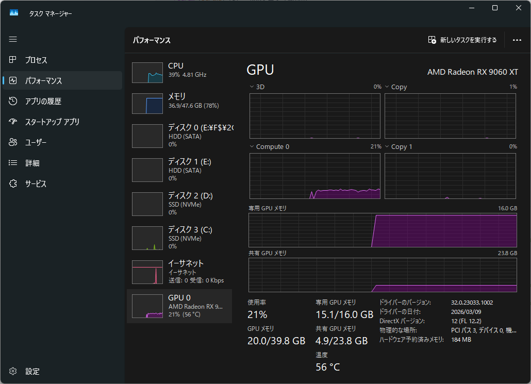This screenshot has height=384, width=531.
Task: Click the DirectX version 12 (FL 12.2)
Action: pos(466,321)
